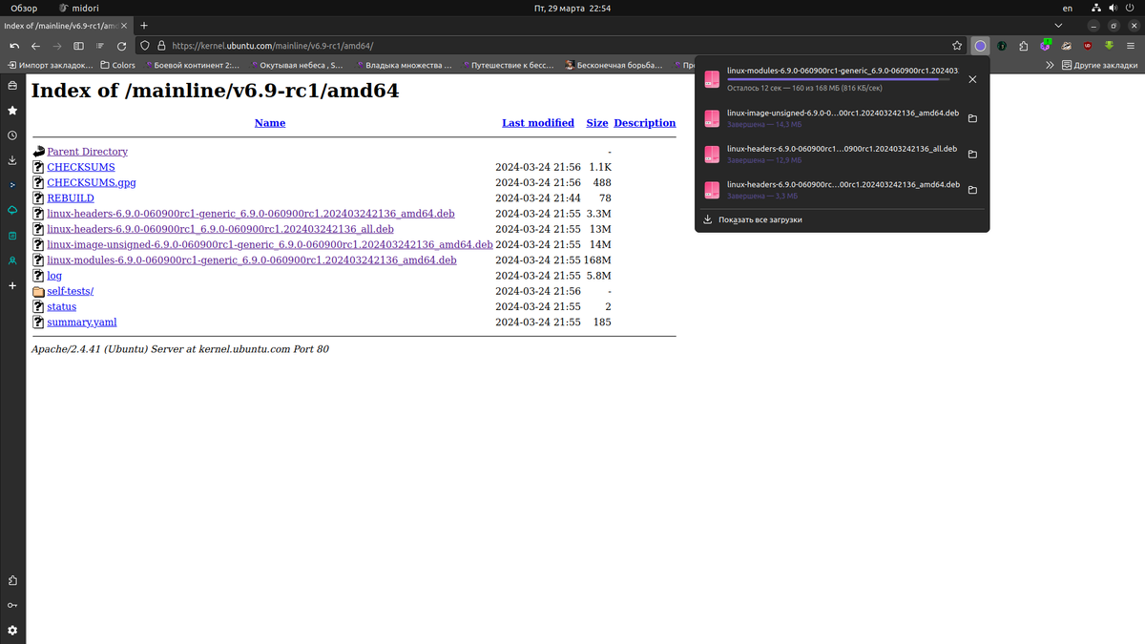Open the Импорт закладок bookmark item
The height and width of the screenshot is (644, 1145).
50,66
